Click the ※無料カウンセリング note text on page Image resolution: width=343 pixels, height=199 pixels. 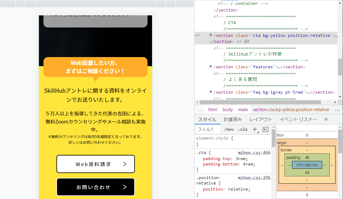pos(95,140)
